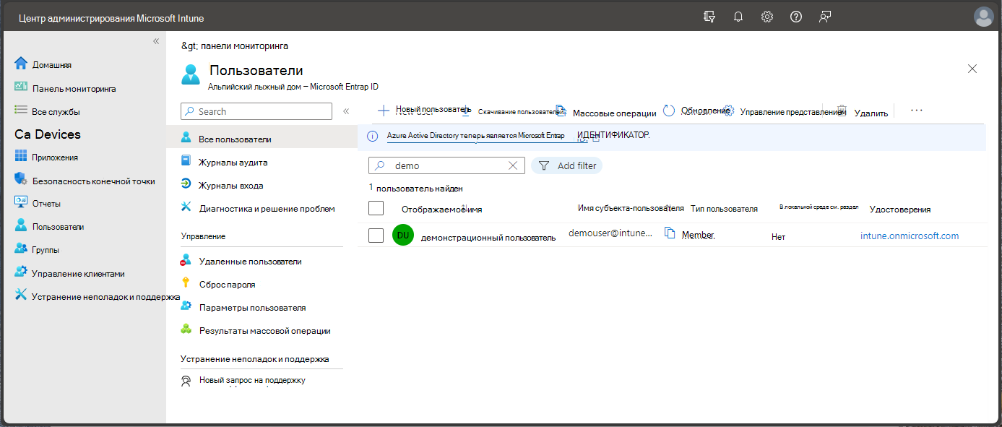This screenshot has height=427, width=1002.
Task: Click the Журналы аудита icon
Action: [186, 162]
